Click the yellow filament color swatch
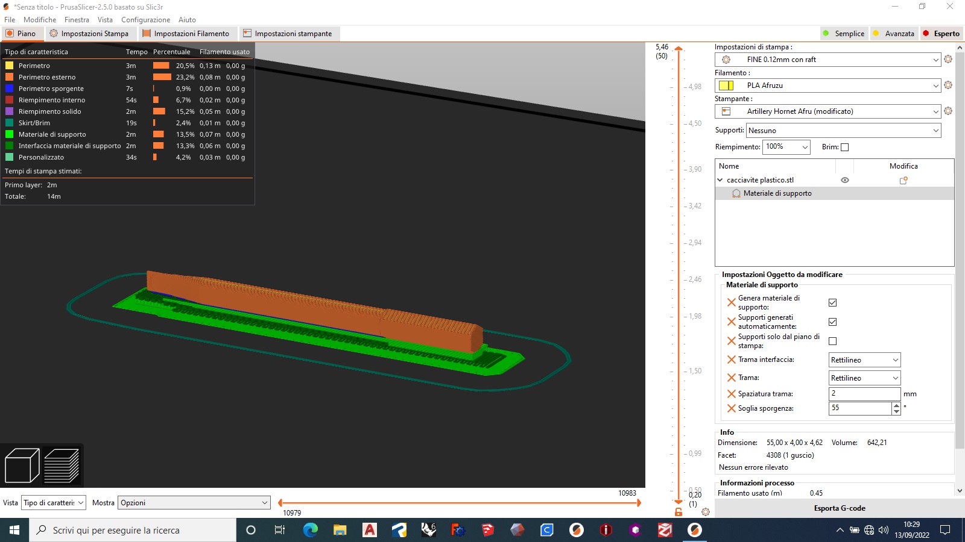This screenshot has width=965, height=542. [726, 86]
